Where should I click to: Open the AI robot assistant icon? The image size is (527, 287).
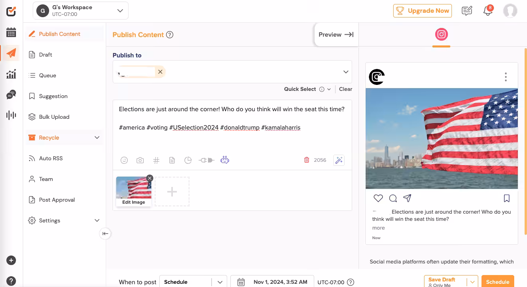coord(225,160)
